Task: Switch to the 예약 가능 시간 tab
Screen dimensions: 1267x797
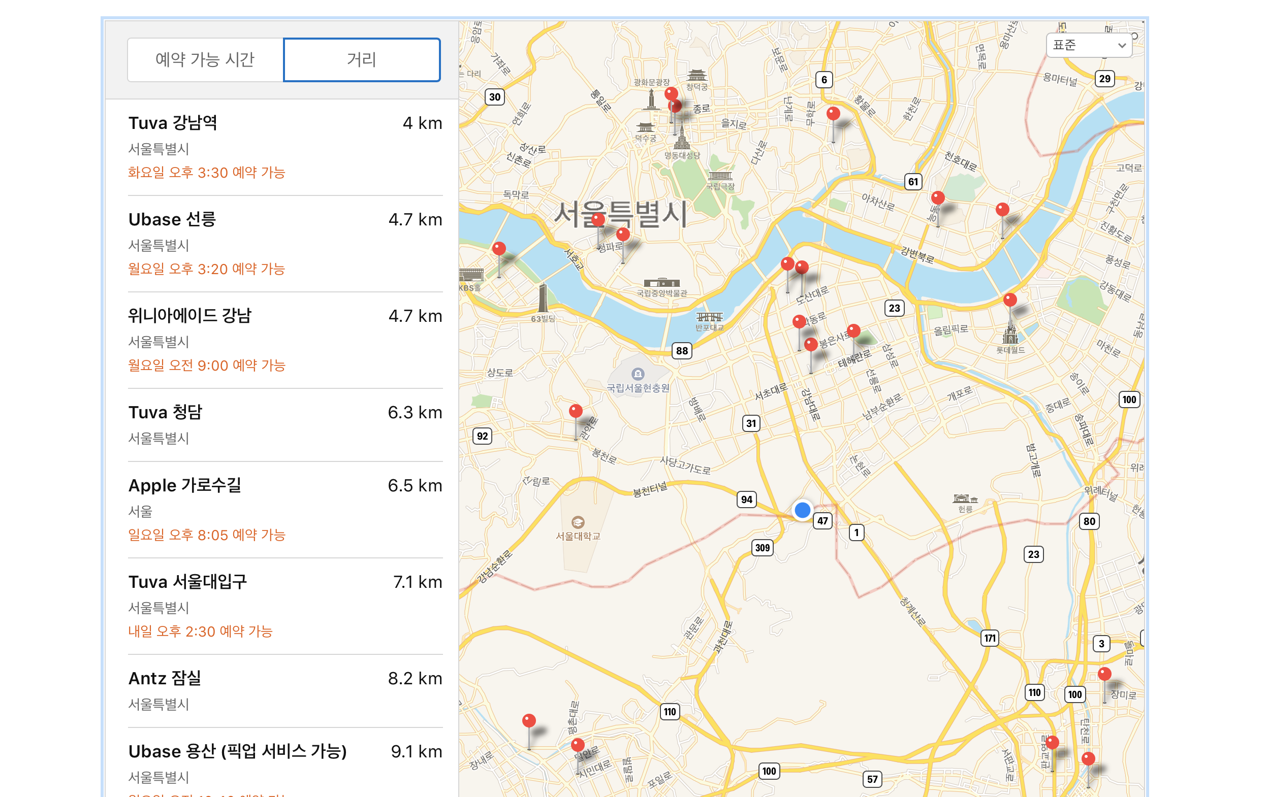Action: point(205,59)
